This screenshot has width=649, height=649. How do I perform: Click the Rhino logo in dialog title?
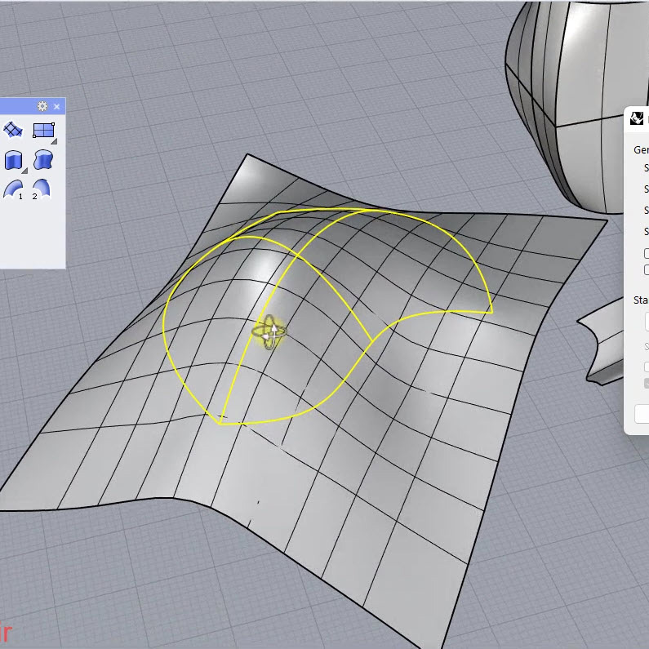tap(638, 119)
